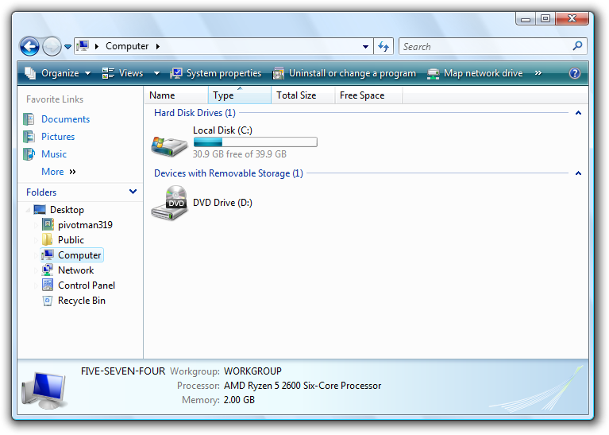
Task: Maximize the Computer window
Action: (x=545, y=18)
